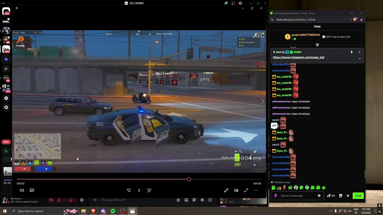Open the Brave Shields icon in the chat window

click(355, 19)
